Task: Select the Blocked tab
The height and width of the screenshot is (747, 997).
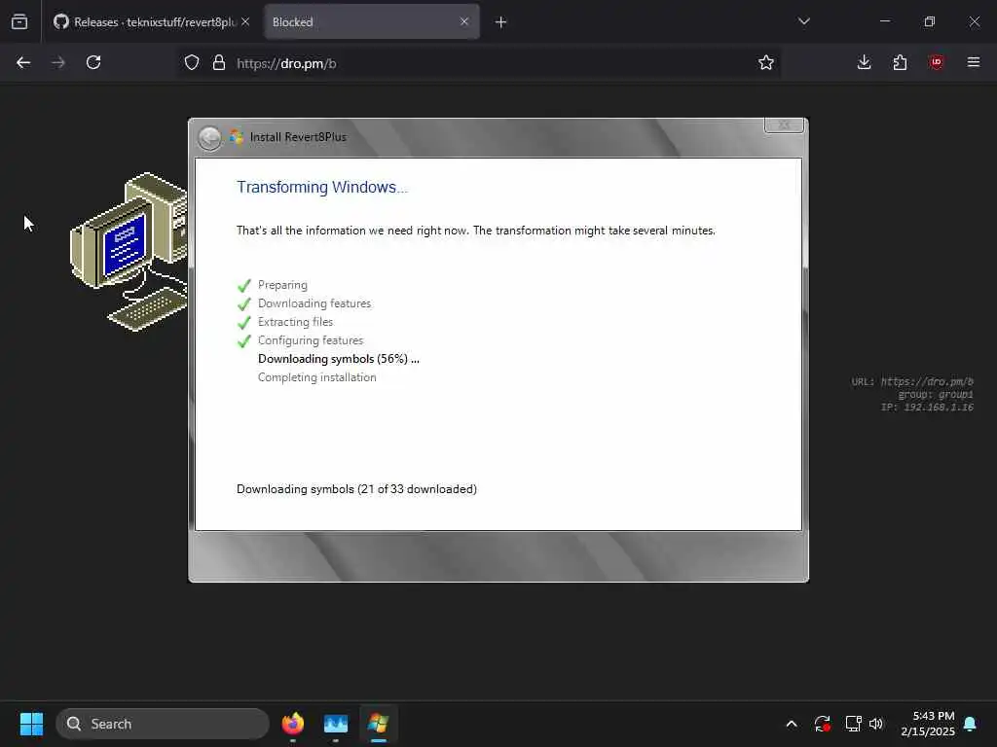Action: 372,21
